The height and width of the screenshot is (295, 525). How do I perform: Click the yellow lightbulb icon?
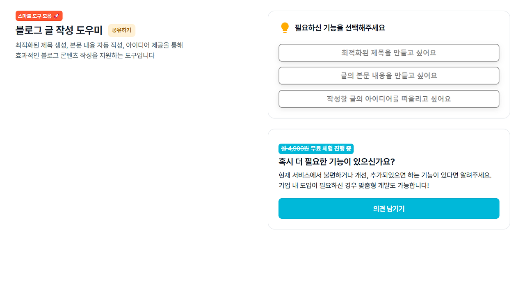point(285,28)
